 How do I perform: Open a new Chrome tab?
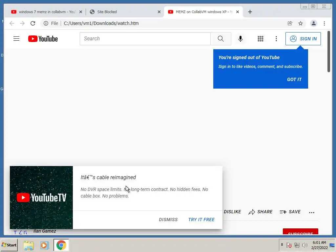pos(250,12)
